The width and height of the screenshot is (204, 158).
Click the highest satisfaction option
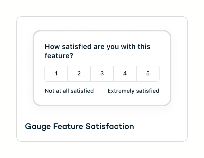click(x=148, y=74)
